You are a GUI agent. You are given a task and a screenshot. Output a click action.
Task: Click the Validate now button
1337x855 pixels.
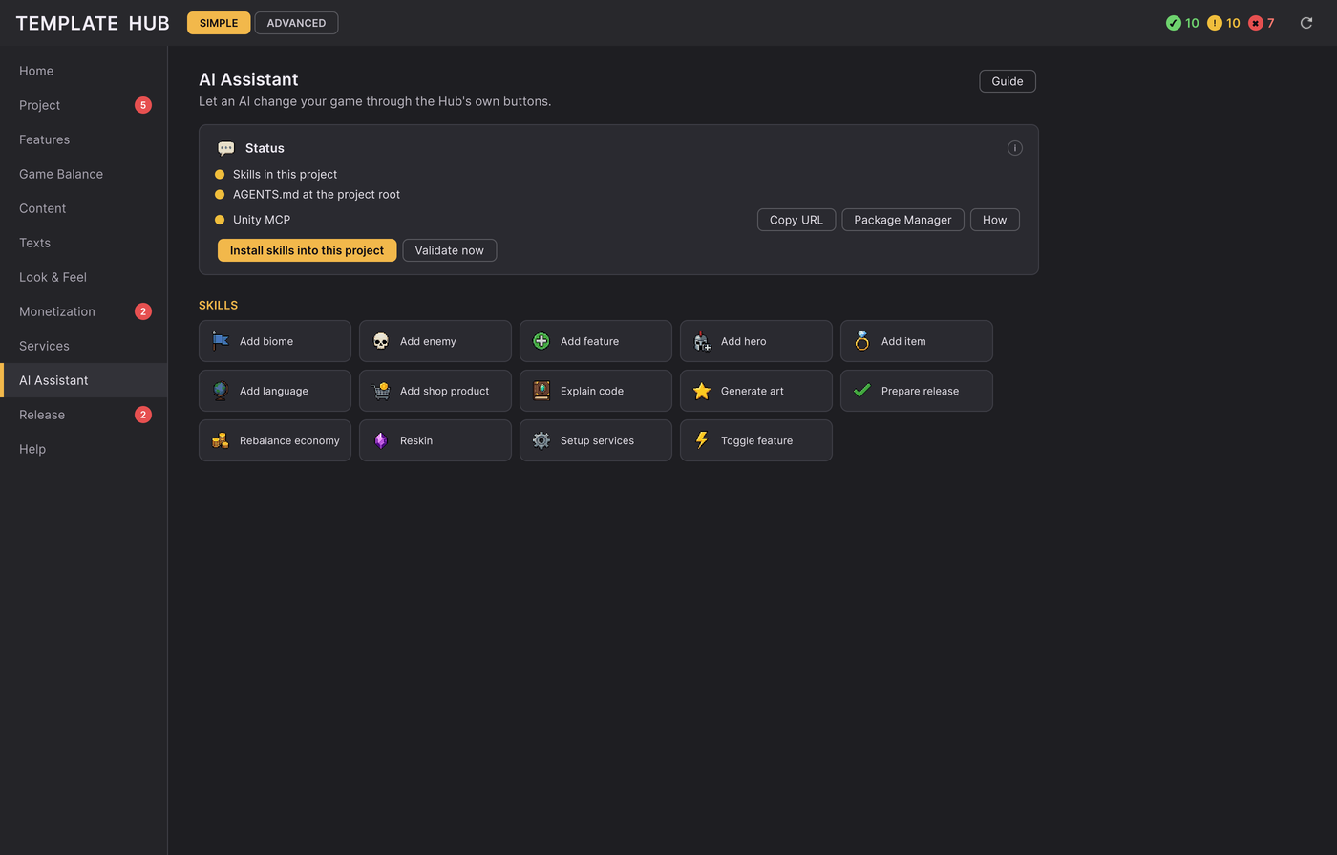pyautogui.click(x=449, y=250)
